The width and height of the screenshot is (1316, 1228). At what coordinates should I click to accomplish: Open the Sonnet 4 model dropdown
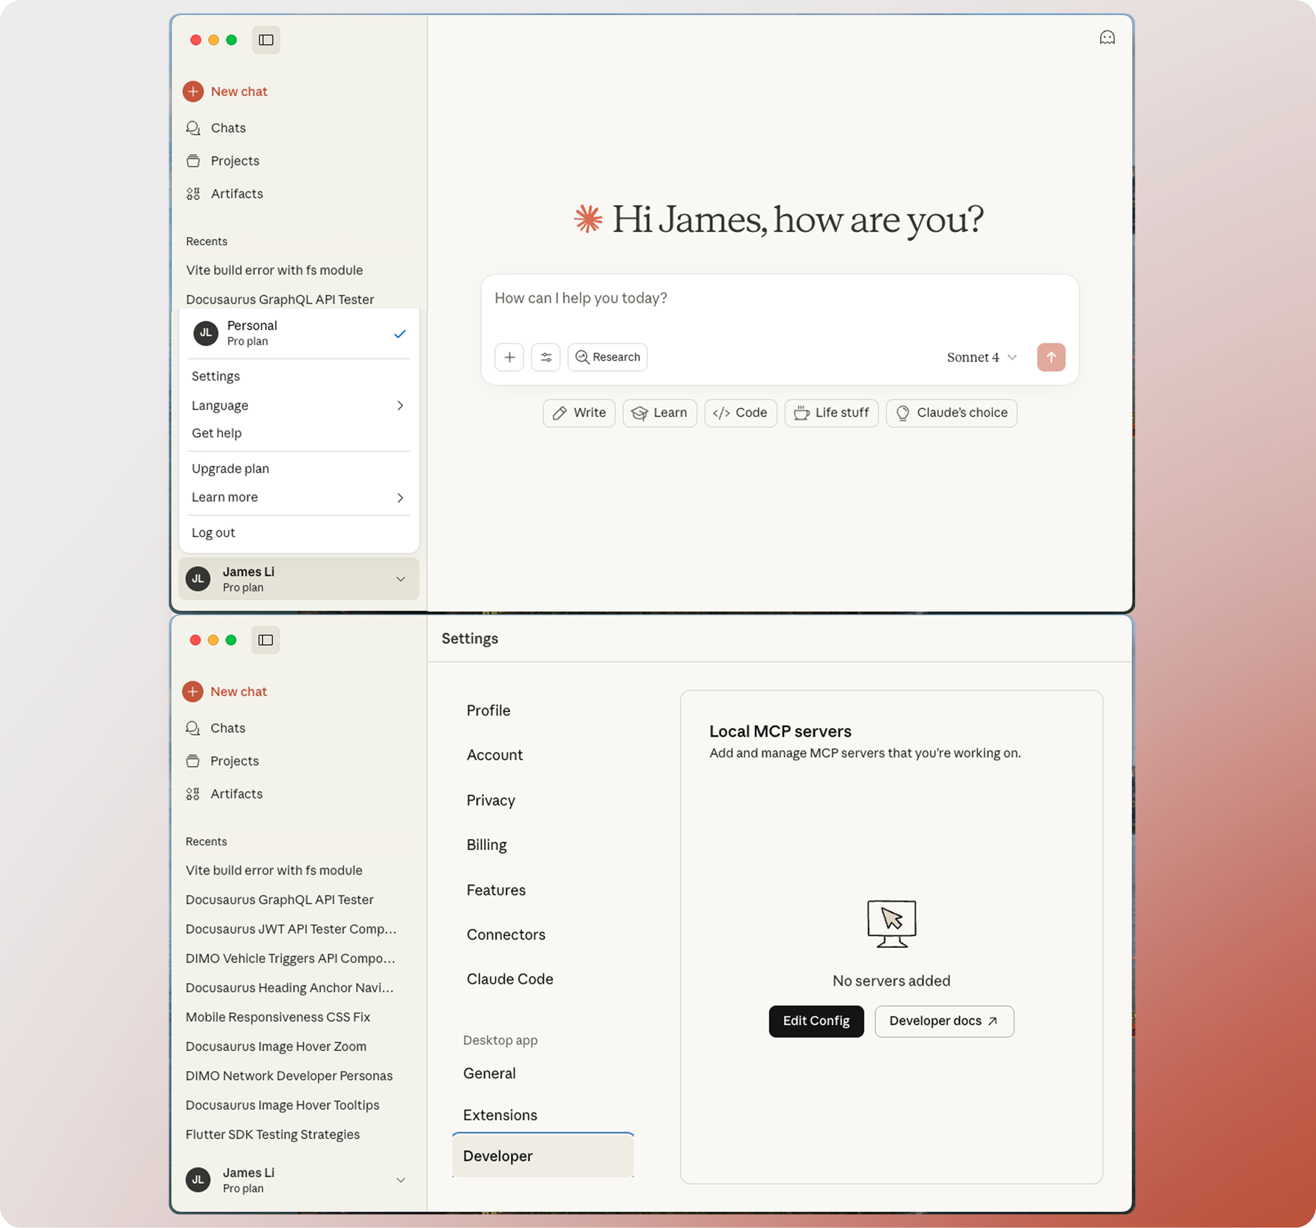pos(981,357)
